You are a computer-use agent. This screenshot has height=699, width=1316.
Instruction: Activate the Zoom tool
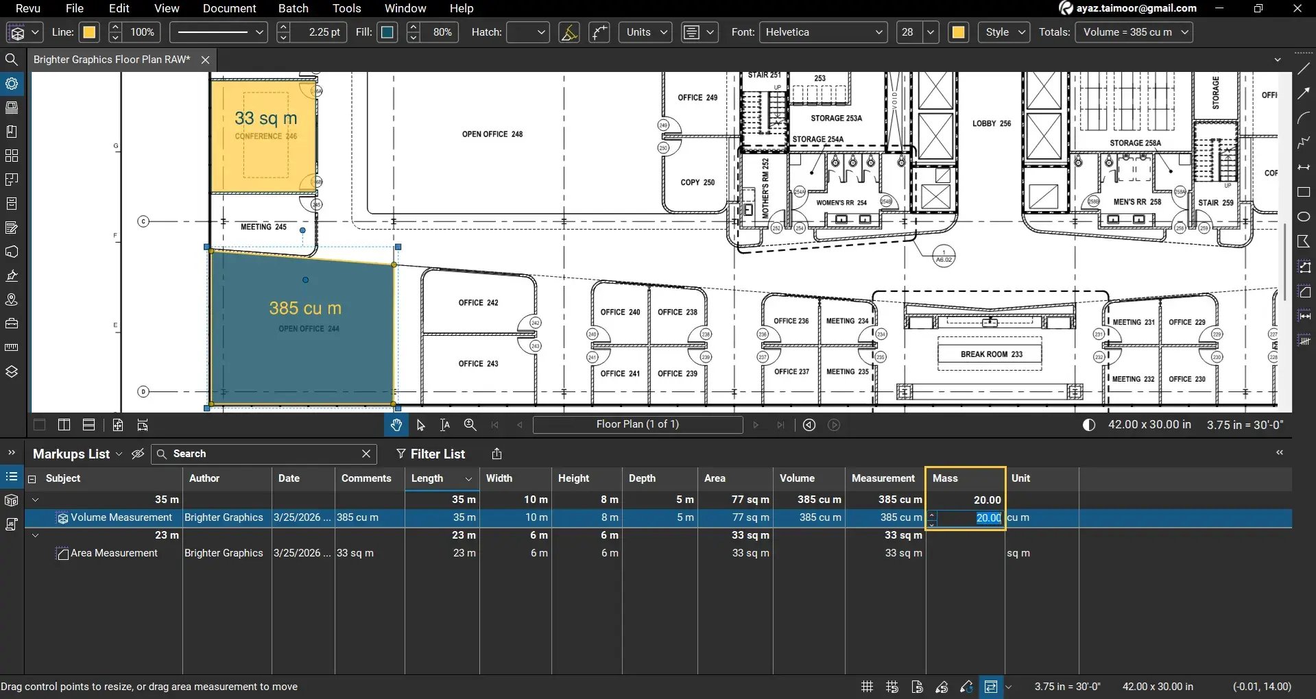point(470,425)
